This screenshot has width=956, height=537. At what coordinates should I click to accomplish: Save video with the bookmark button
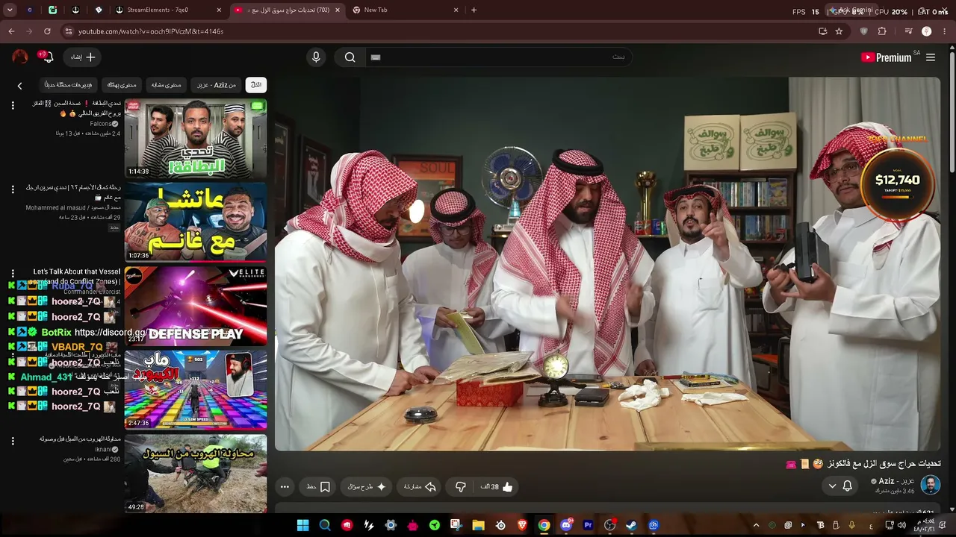pyautogui.click(x=318, y=487)
